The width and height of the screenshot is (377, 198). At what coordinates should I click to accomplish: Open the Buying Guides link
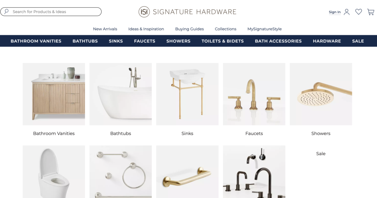click(x=190, y=29)
